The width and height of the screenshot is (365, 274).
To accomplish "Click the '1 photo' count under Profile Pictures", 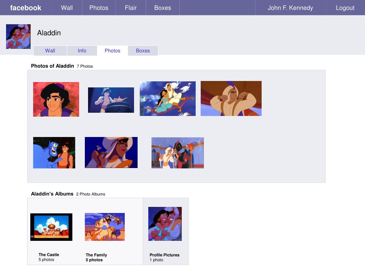I will click(x=156, y=260).
